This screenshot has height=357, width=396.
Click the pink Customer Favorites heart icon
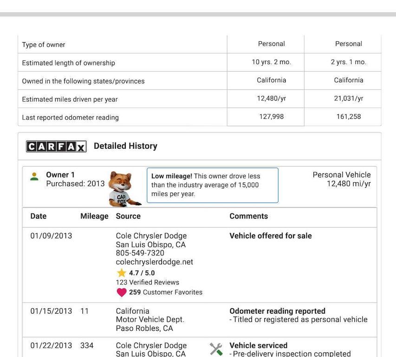(x=122, y=292)
